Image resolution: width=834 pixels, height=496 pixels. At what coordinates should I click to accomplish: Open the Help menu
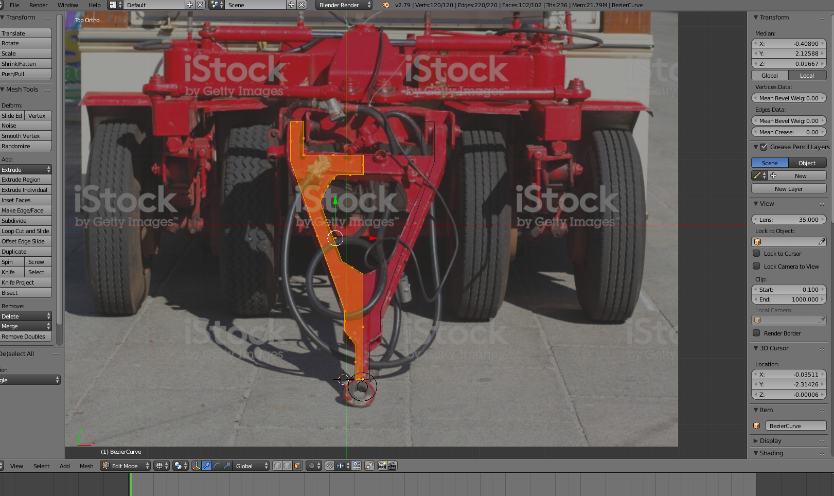[x=95, y=5]
